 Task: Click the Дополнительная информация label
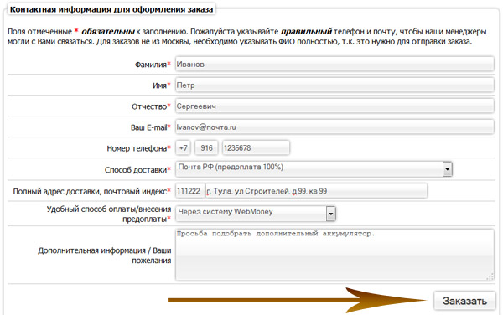coord(105,256)
